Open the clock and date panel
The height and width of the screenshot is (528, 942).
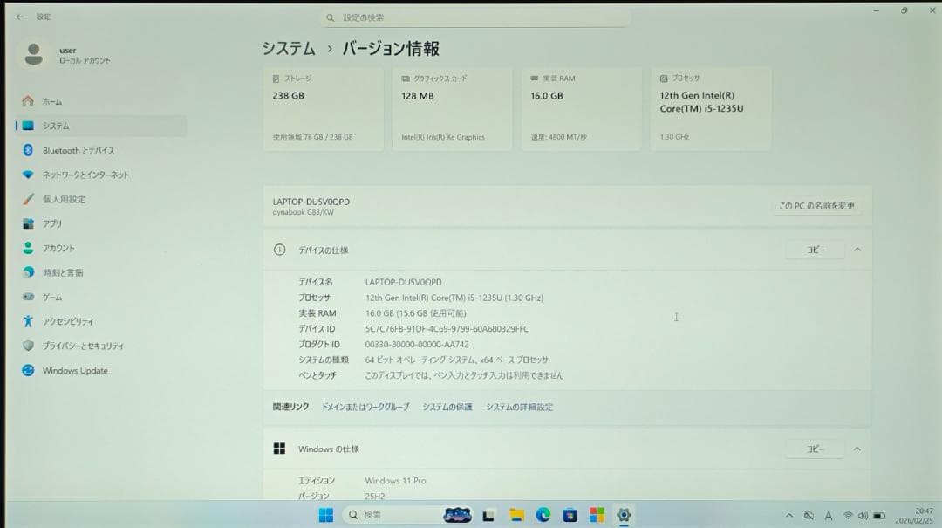(x=914, y=516)
